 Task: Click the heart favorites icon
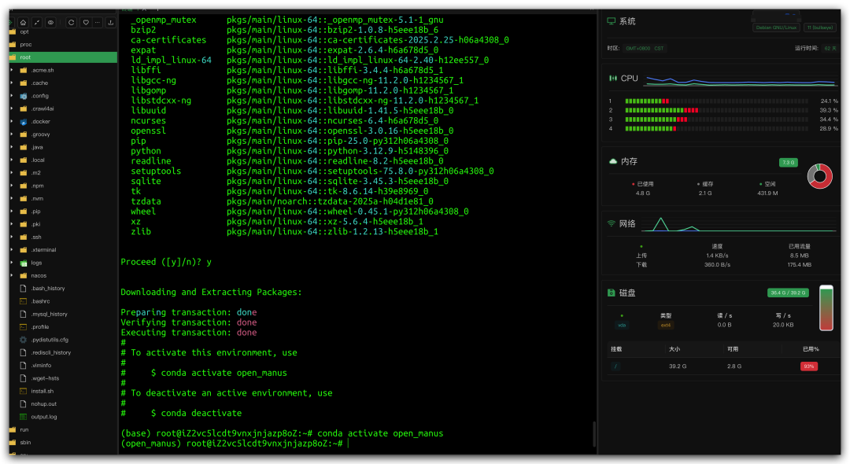(x=85, y=23)
